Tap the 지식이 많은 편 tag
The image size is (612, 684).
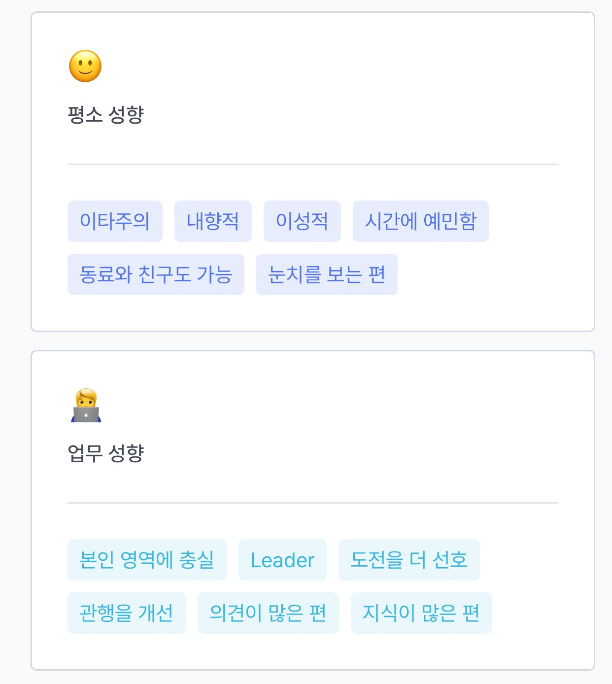coord(421,613)
